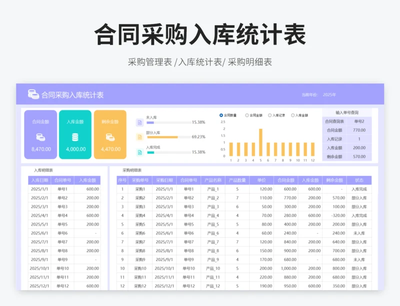
Task: Click the coin stack icon in header
Action: (x=33, y=94)
